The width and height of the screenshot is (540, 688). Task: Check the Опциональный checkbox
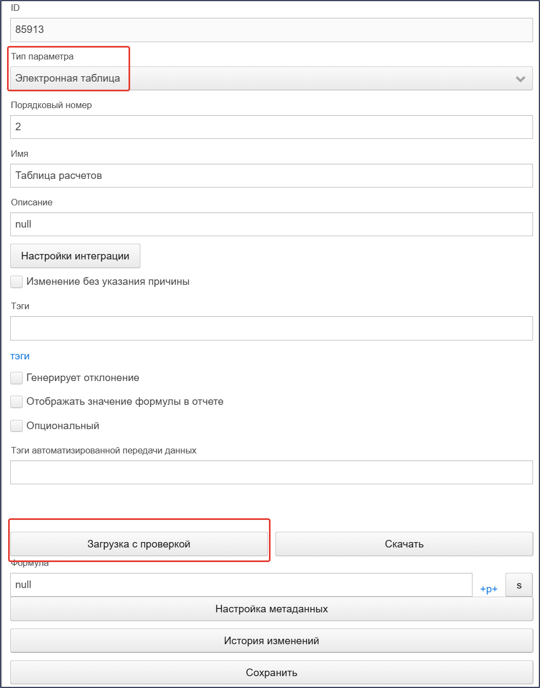click(17, 426)
